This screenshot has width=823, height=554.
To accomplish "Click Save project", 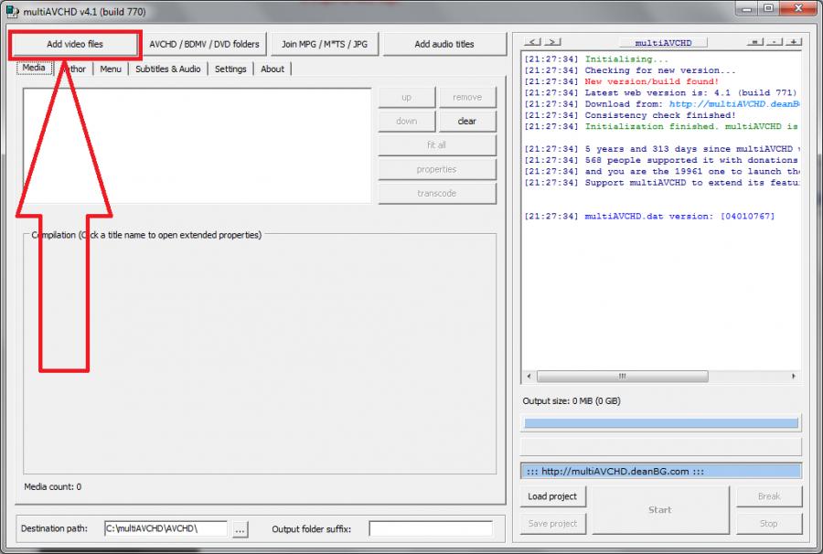I will 552,524.
